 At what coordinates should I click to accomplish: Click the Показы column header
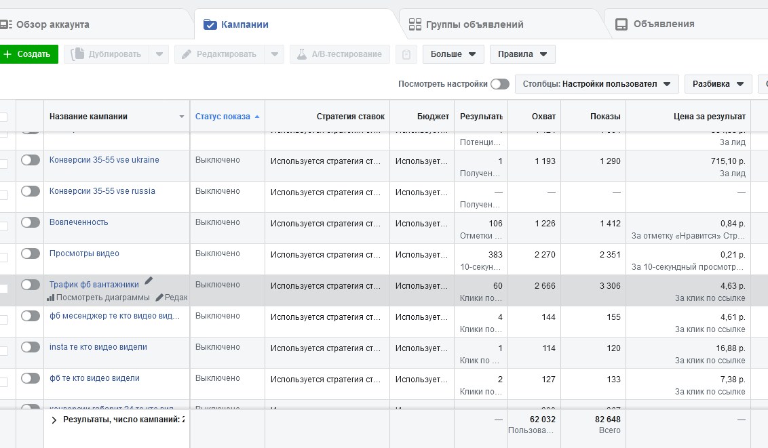[x=594, y=117]
